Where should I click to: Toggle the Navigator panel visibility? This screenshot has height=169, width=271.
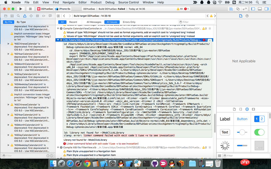pos(253,9)
